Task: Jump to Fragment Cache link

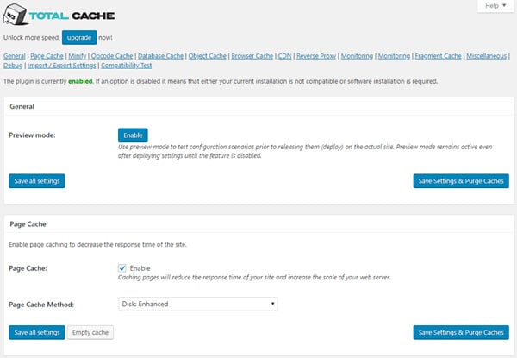Action: point(441,56)
